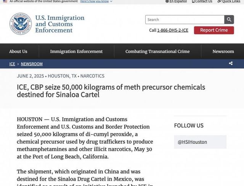Follow the ICE breadcrumb link
Screen dimensions: 244x186
(12, 64)
